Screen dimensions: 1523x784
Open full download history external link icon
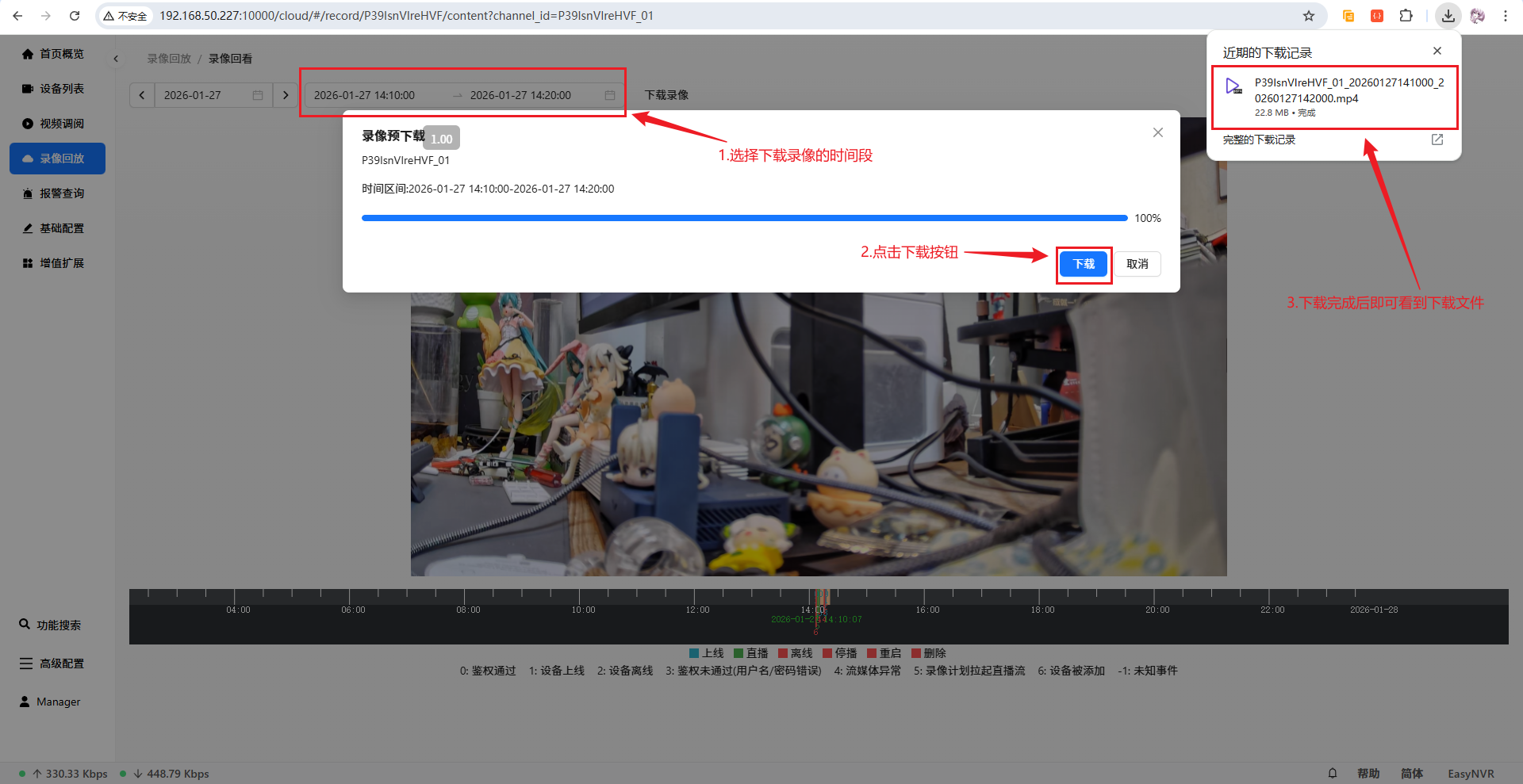pos(1437,140)
